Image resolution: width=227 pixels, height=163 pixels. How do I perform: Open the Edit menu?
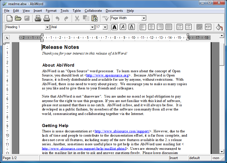click(16, 11)
